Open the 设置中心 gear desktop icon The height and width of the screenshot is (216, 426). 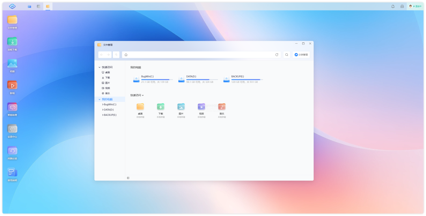12,129
